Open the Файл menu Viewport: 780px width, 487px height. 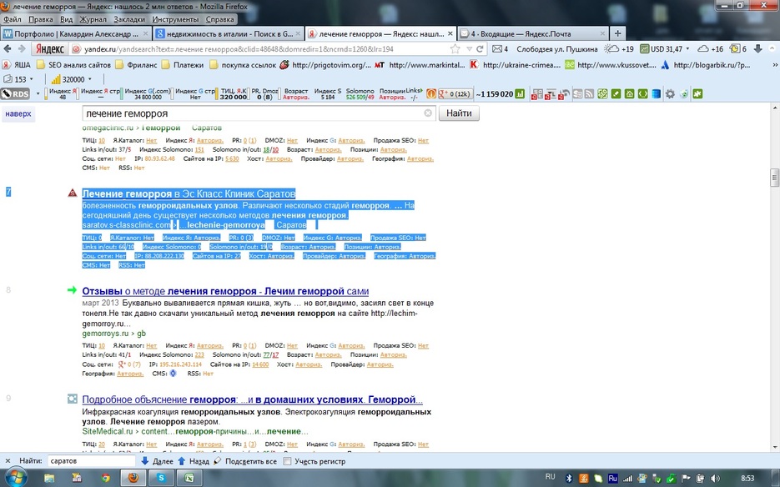click(13, 19)
